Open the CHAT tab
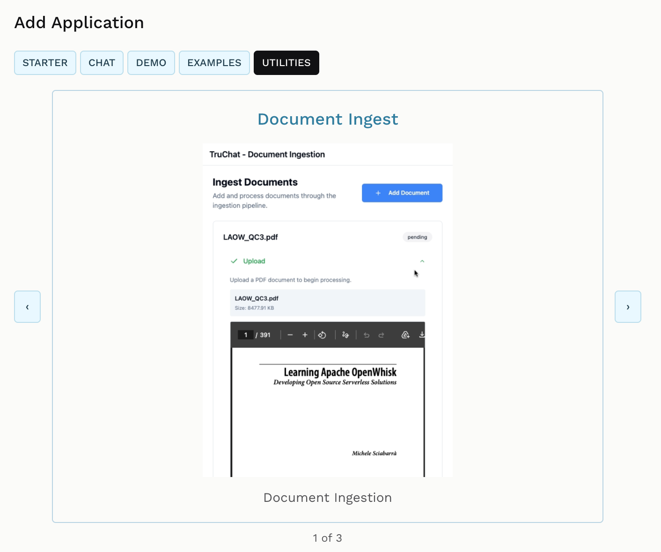Screen dimensions: 661x552 click(102, 63)
